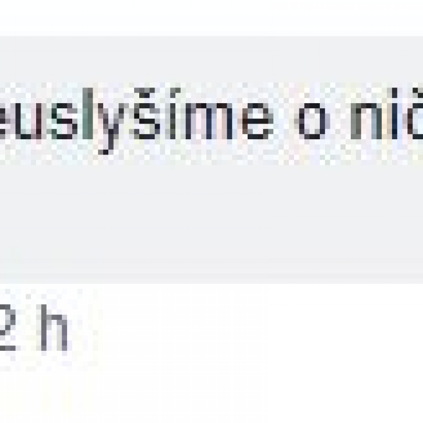This screenshot has width=423, height=423.
Task: Click the word "nic" in the comment
Action: (x=387, y=114)
